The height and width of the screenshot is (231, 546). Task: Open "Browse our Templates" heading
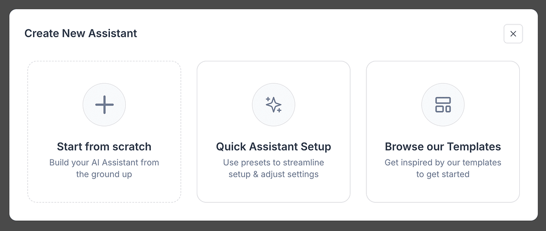click(x=443, y=146)
